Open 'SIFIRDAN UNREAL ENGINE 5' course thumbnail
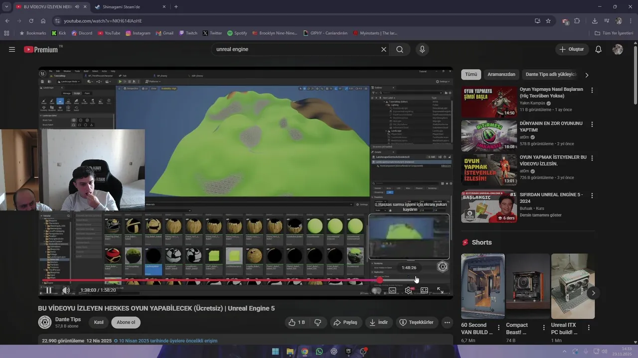 pyautogui.click(x=489, y=206)
